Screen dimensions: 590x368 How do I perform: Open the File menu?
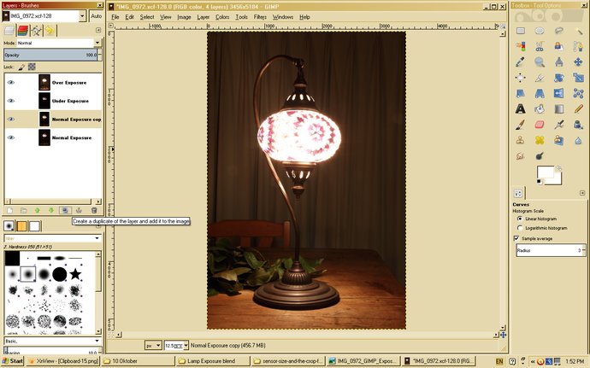[115, 17]
